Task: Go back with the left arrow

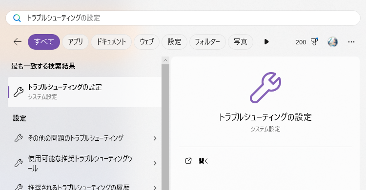Action: [x=18, y=42]
